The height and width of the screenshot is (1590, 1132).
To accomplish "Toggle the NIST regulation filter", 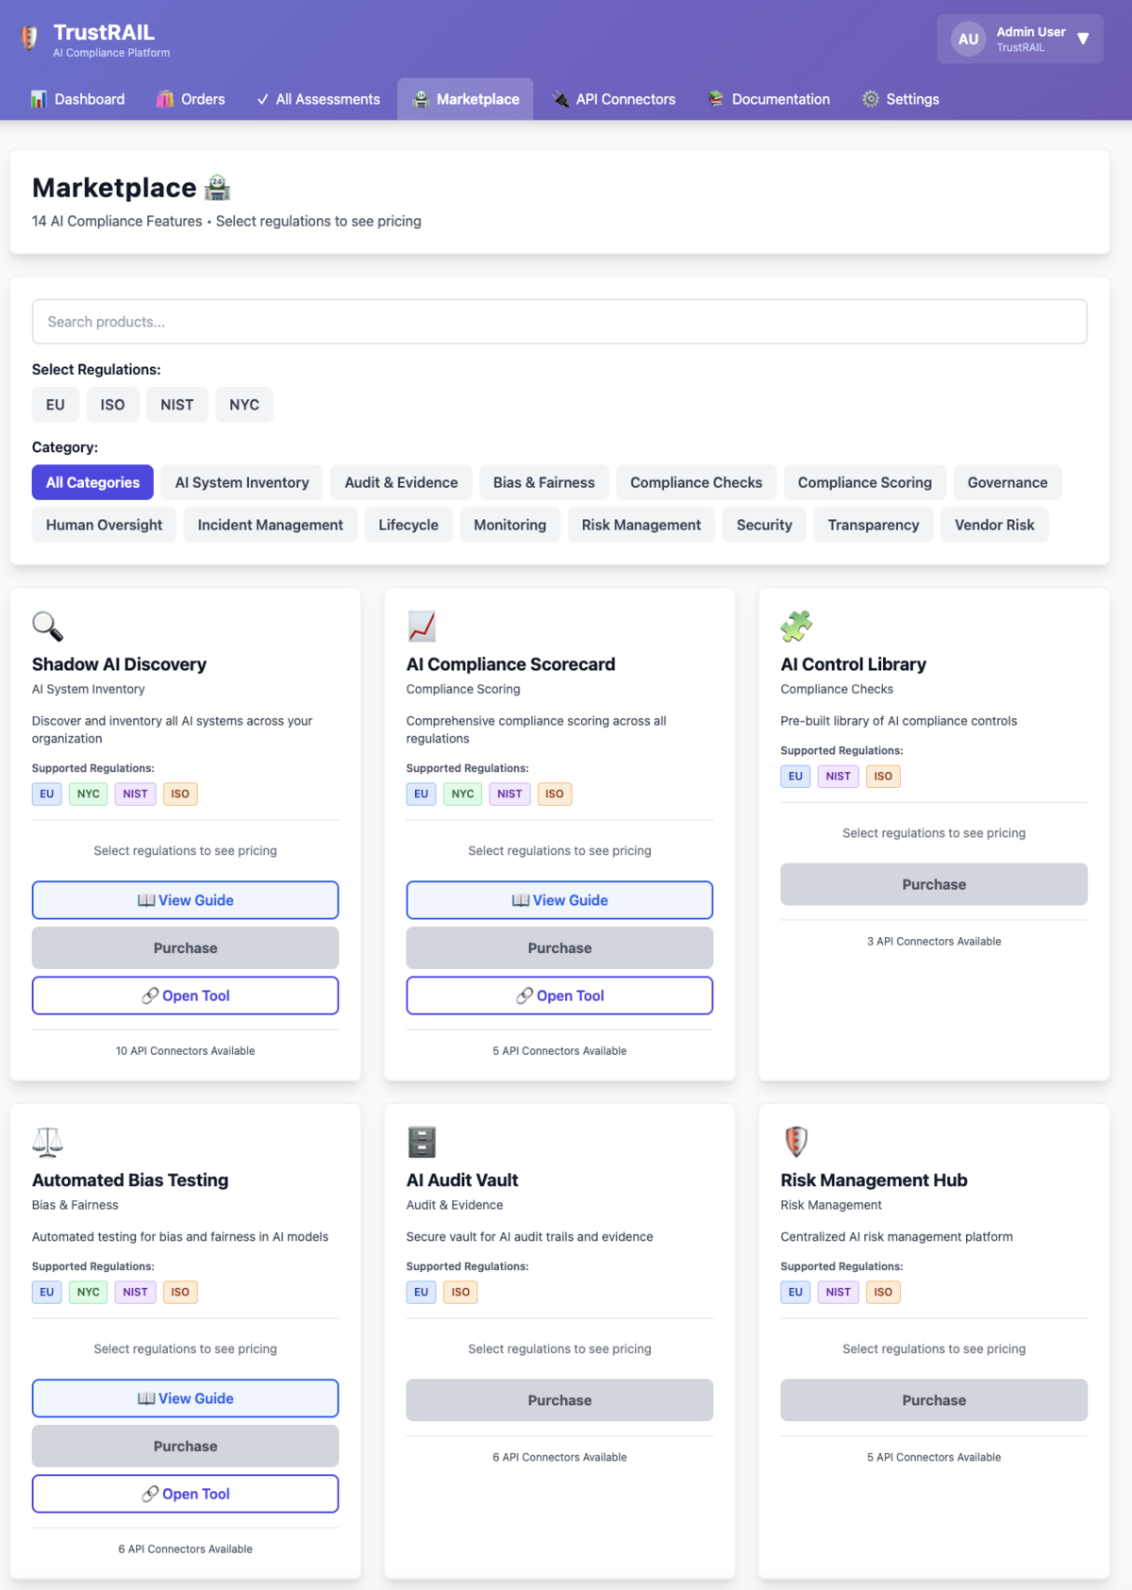I will [176, 405].
